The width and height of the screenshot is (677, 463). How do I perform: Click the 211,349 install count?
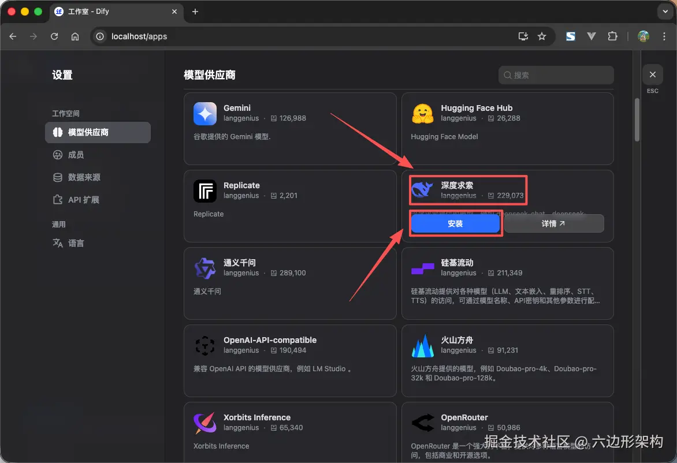tap(509, 273)
